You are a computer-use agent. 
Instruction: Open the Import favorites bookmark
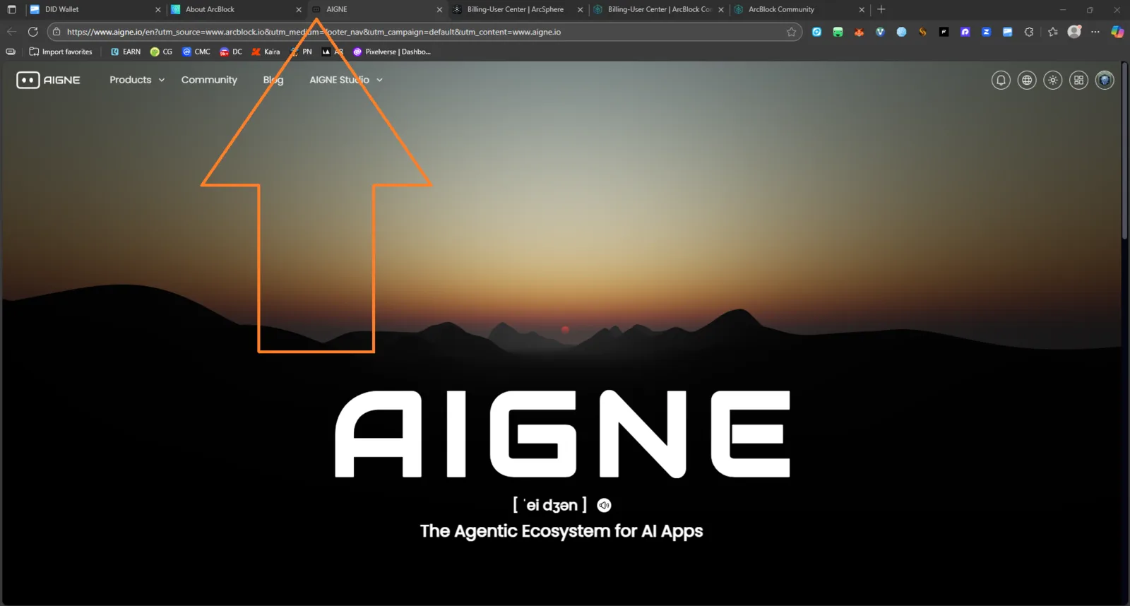(61, 52)
